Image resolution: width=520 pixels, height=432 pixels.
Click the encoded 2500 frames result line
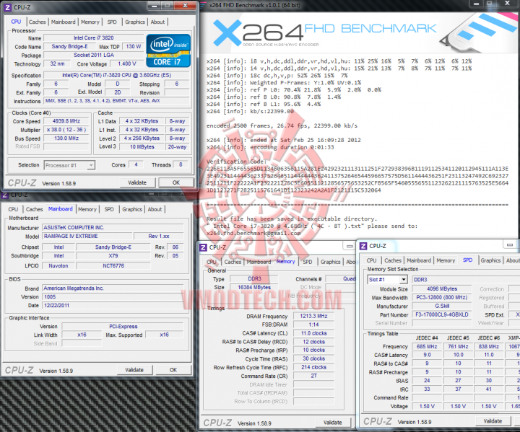(x=282, y=126)
